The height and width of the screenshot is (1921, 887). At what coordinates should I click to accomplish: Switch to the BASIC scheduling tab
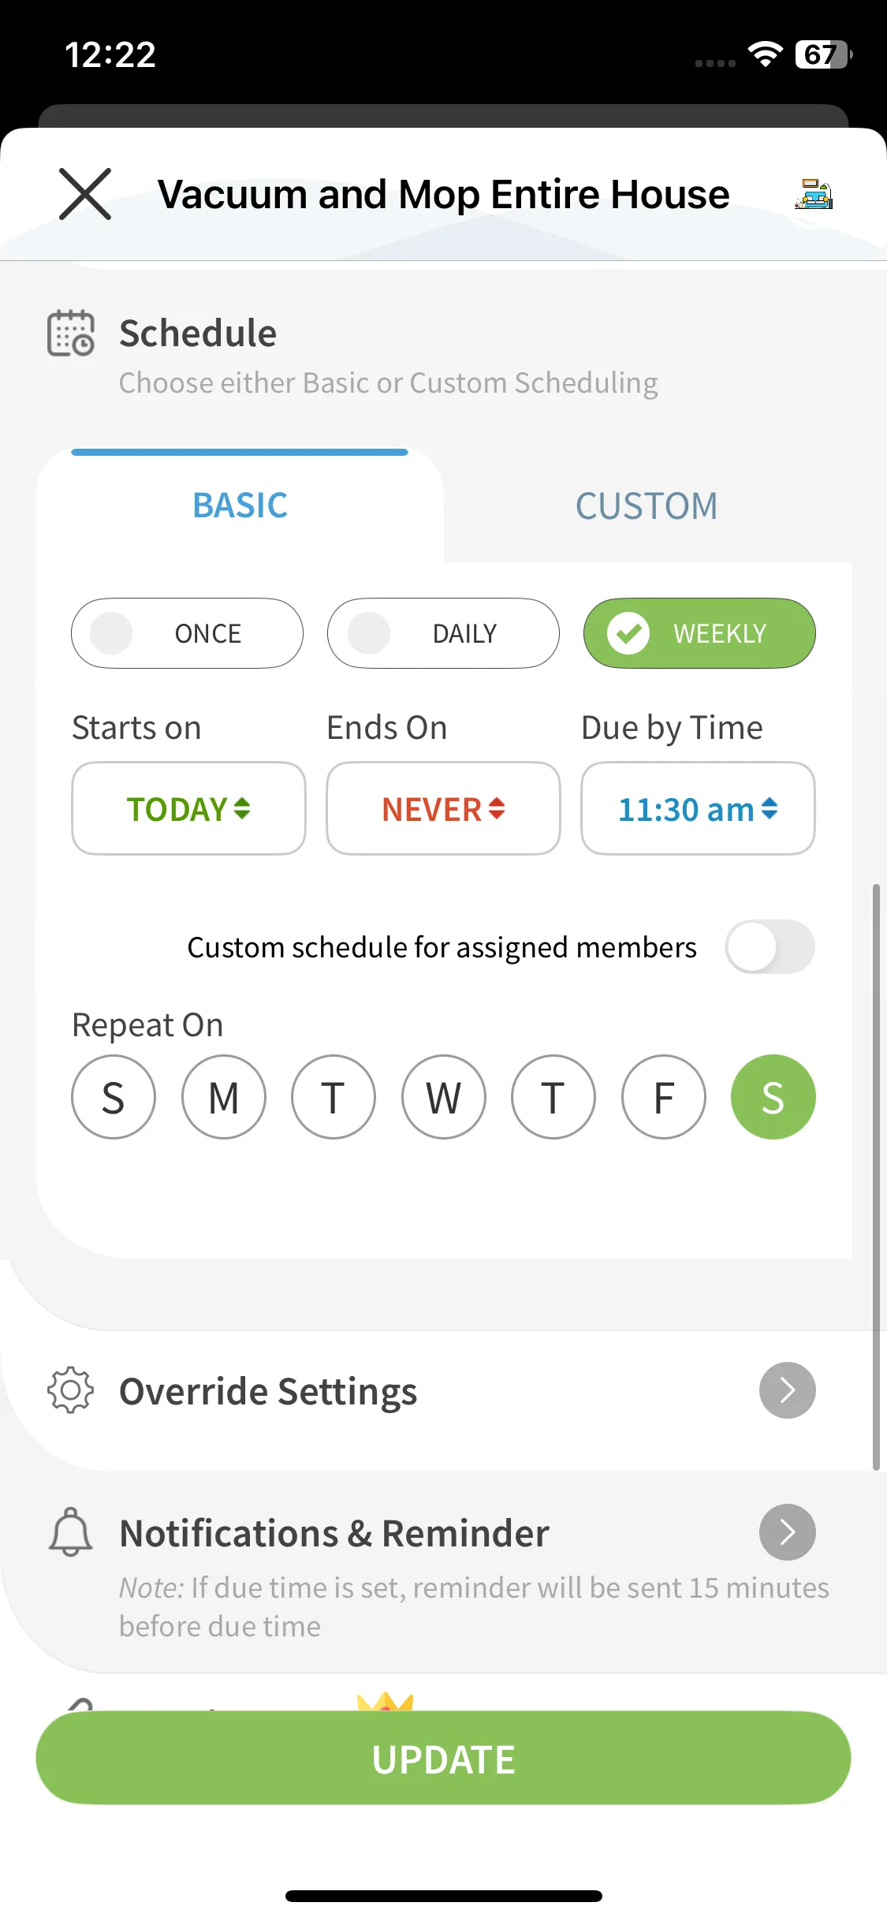tap(240, 506)
